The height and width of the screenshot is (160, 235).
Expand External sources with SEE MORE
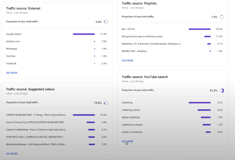tap(12, 73)
